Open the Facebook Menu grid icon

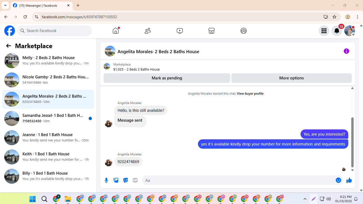(324, 31)
